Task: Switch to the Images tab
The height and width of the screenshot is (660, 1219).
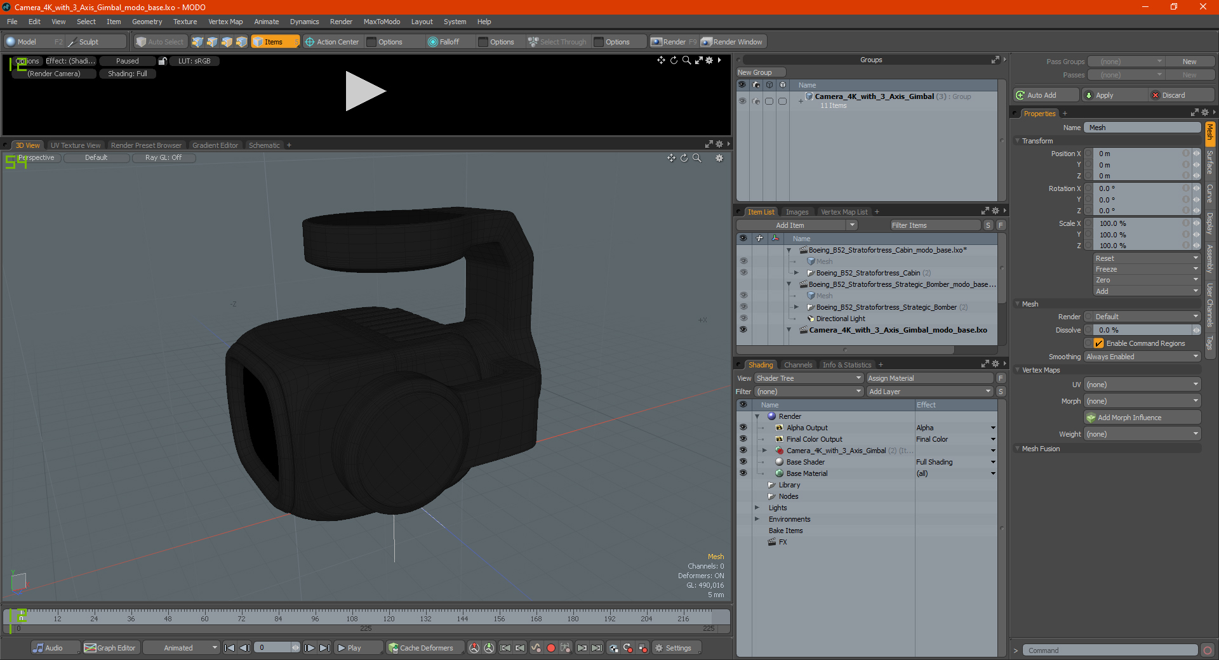Action: click(x=797, y=212)
